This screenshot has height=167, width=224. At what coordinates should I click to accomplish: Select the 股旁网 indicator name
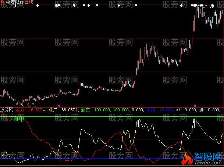tap(7, 110)
